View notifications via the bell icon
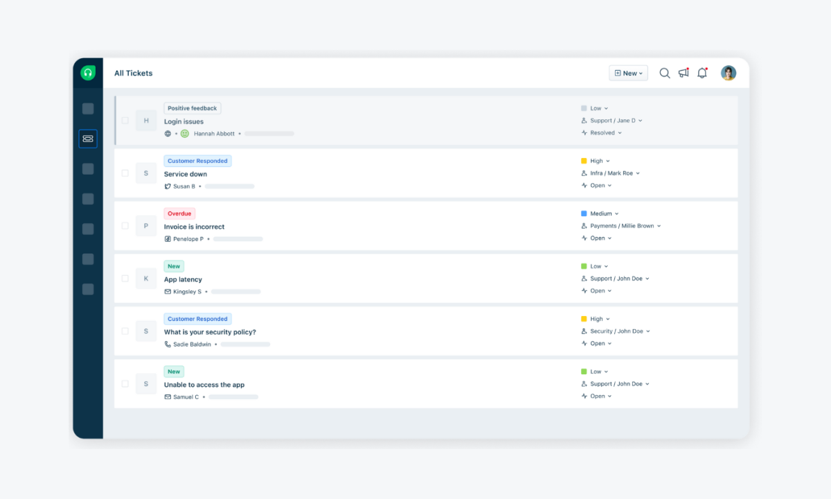831x499 pixels. pyautogui.click(x=702, y=72)
